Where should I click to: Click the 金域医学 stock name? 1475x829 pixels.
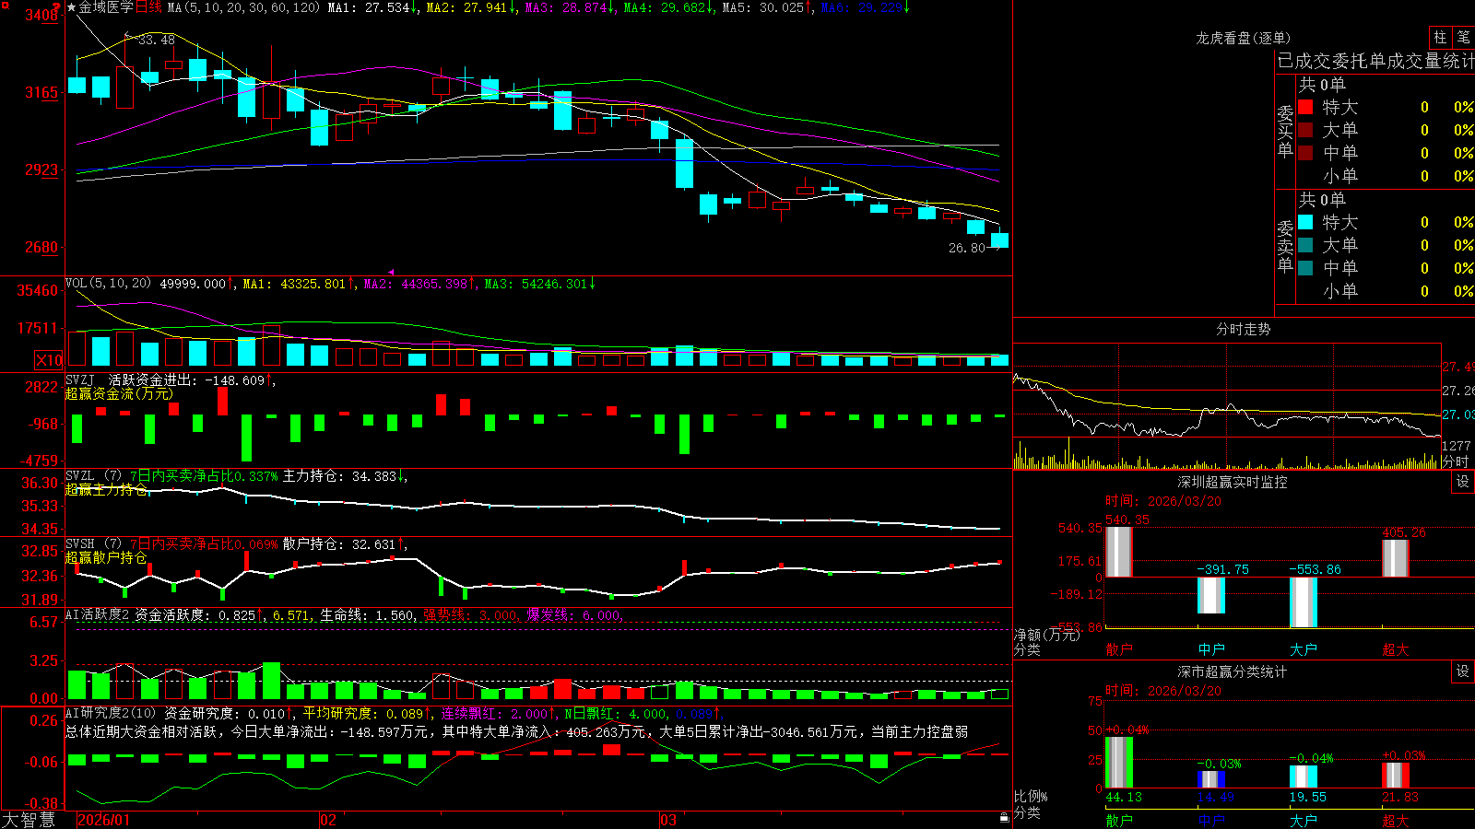[x=106, y=7]
